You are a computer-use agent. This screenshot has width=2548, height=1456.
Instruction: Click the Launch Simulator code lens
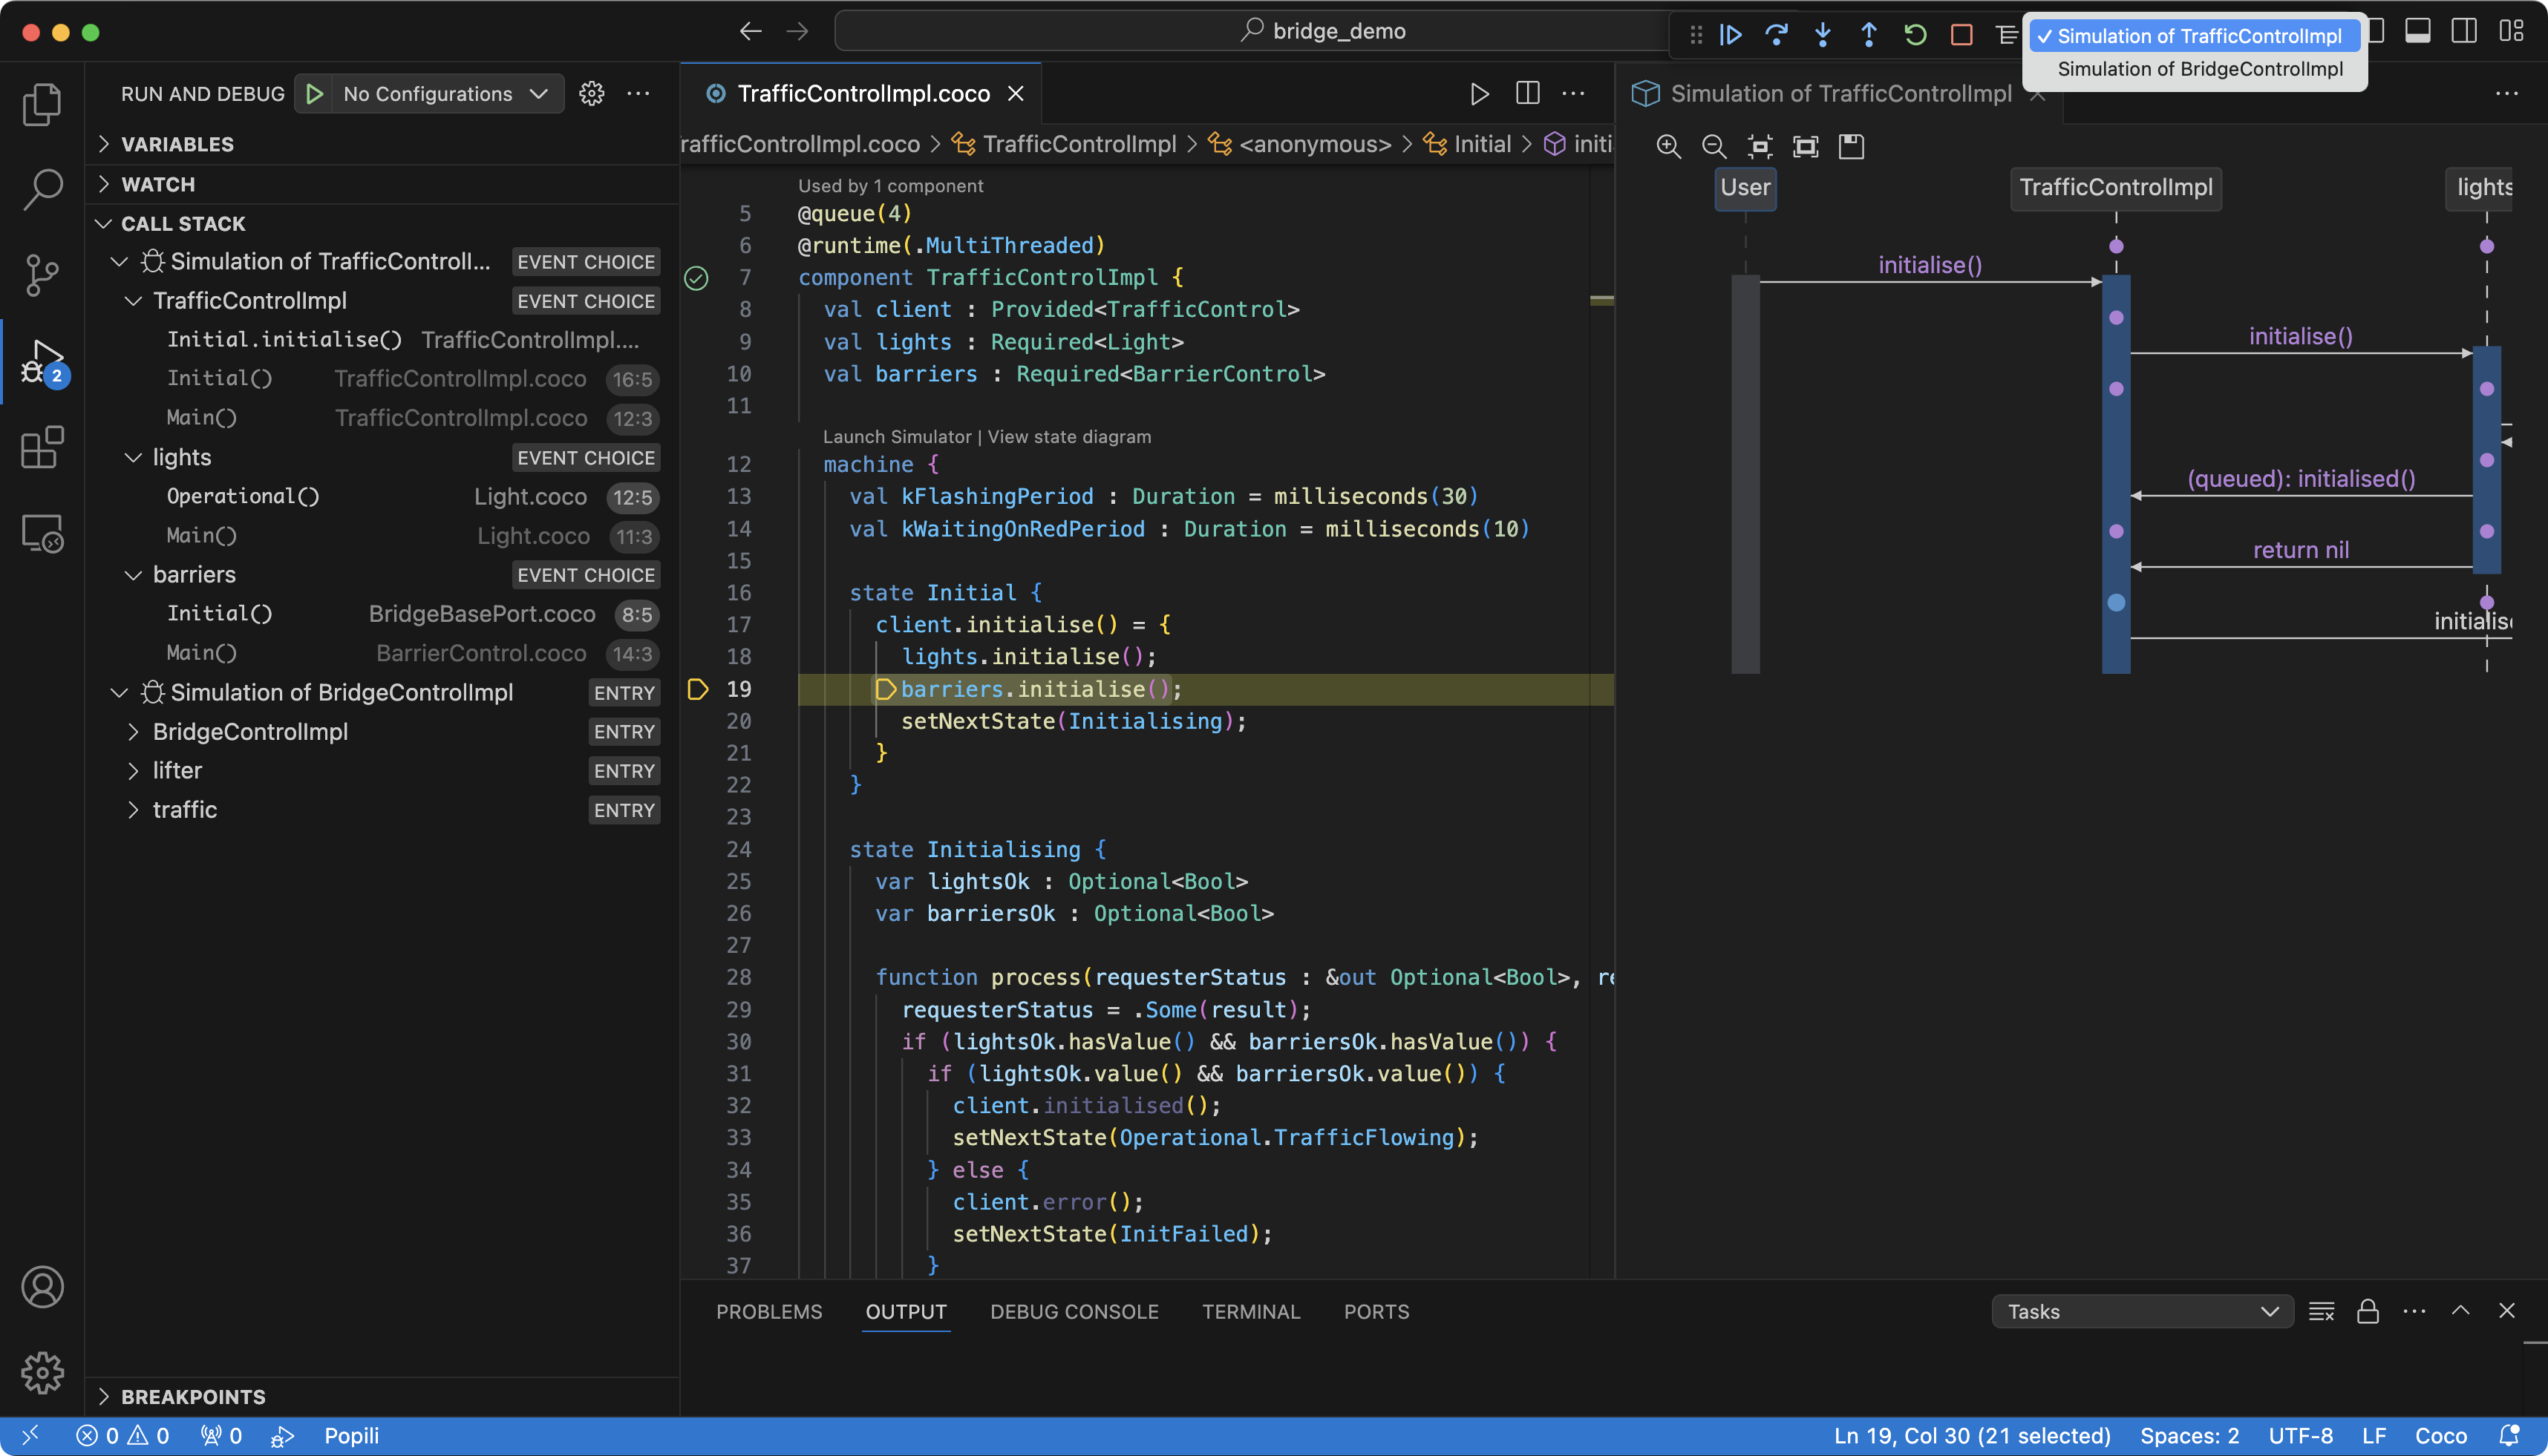pyautogui.click(x=896, y=437)
